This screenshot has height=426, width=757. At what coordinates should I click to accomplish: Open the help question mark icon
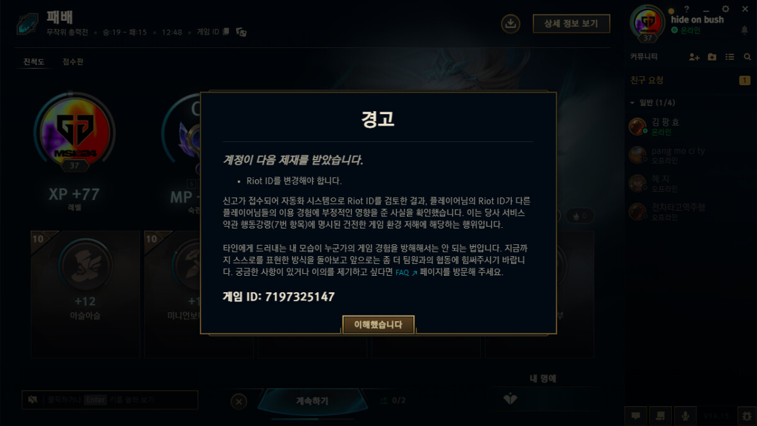point(687,9)
